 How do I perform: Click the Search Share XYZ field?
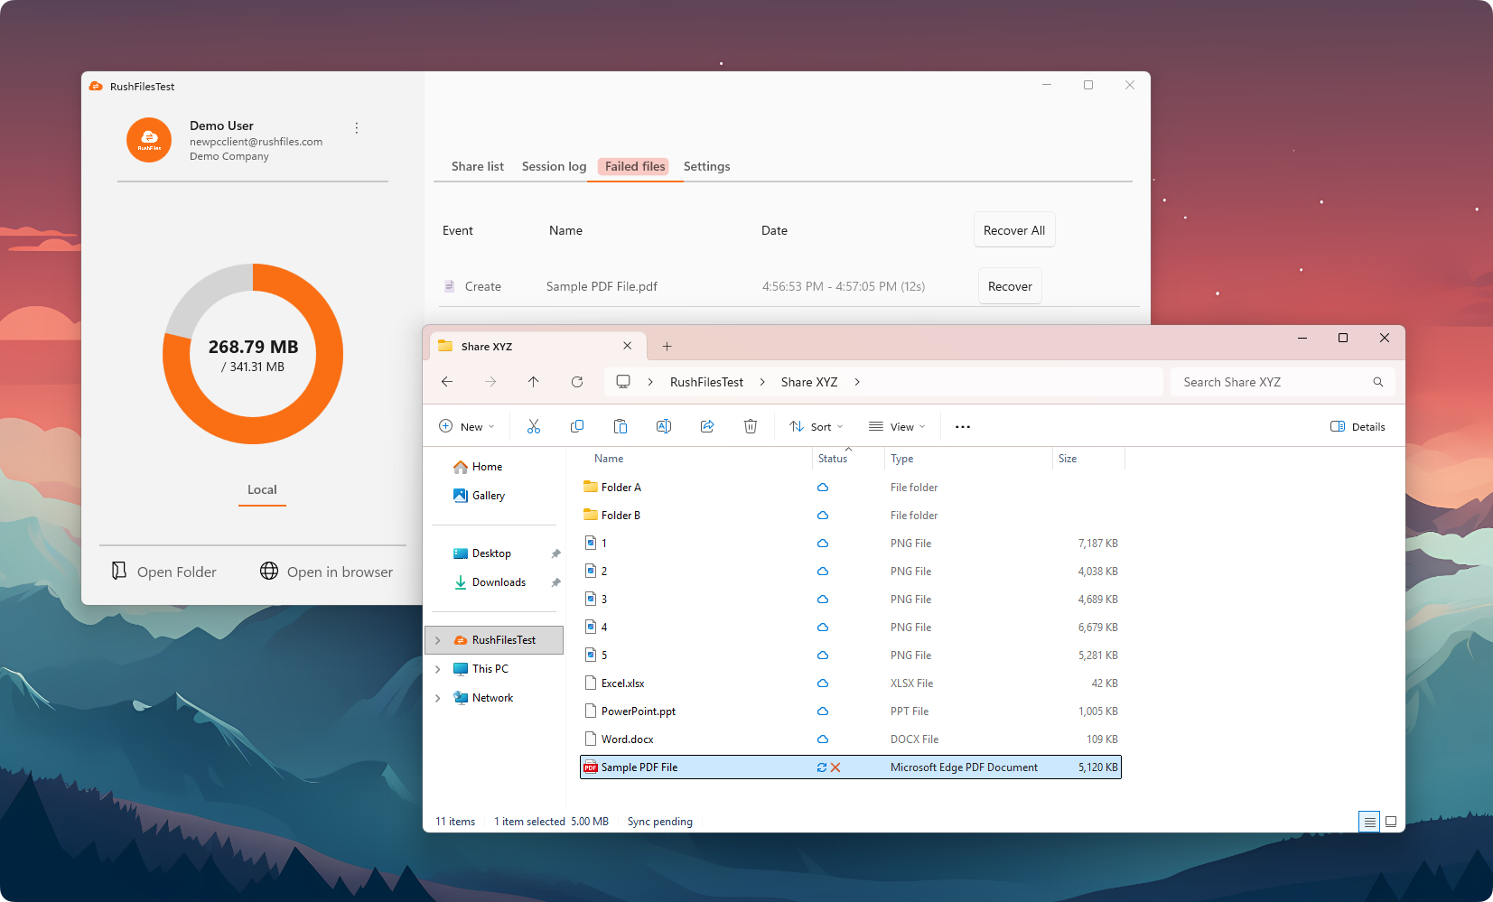1283,382
